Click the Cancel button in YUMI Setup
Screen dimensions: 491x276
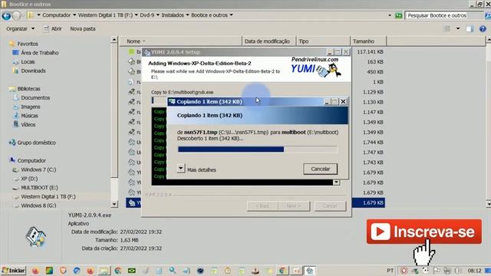330,206
